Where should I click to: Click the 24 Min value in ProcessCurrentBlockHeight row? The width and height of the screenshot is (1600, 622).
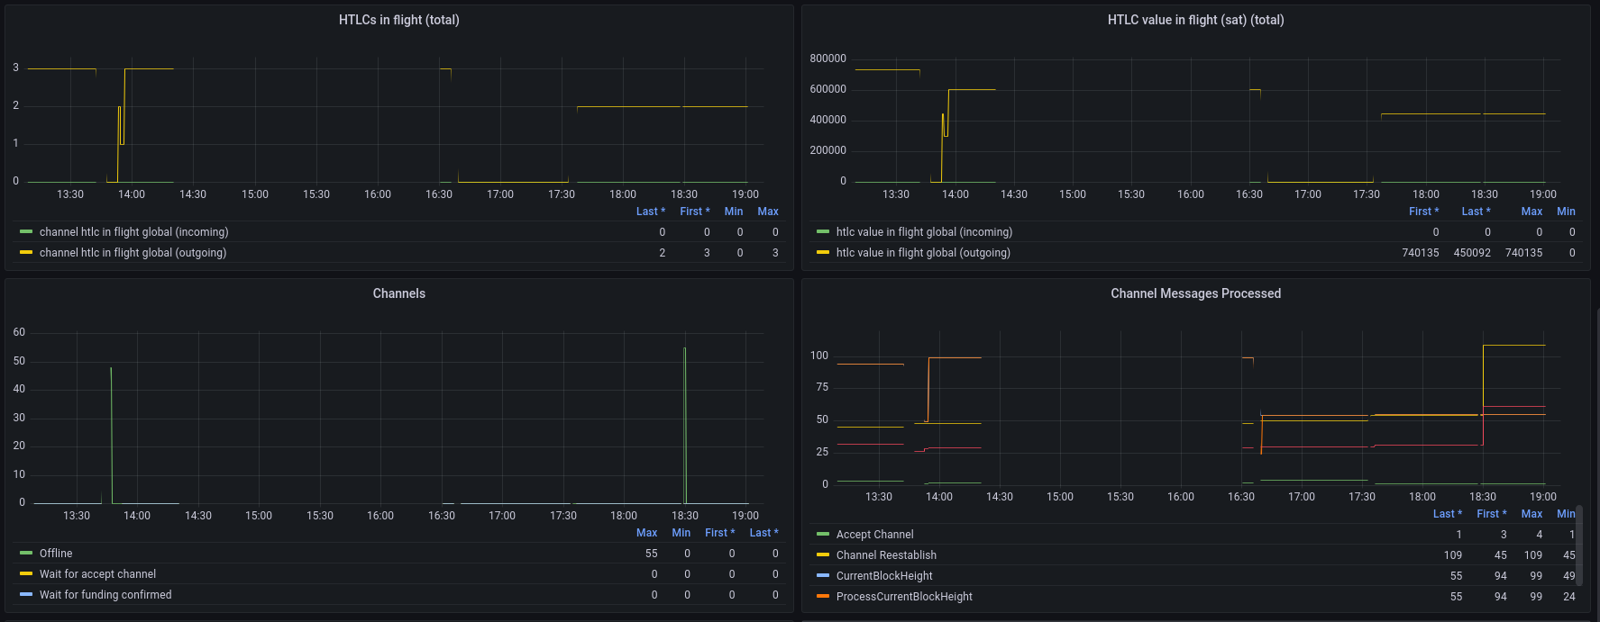(1569, 597)
